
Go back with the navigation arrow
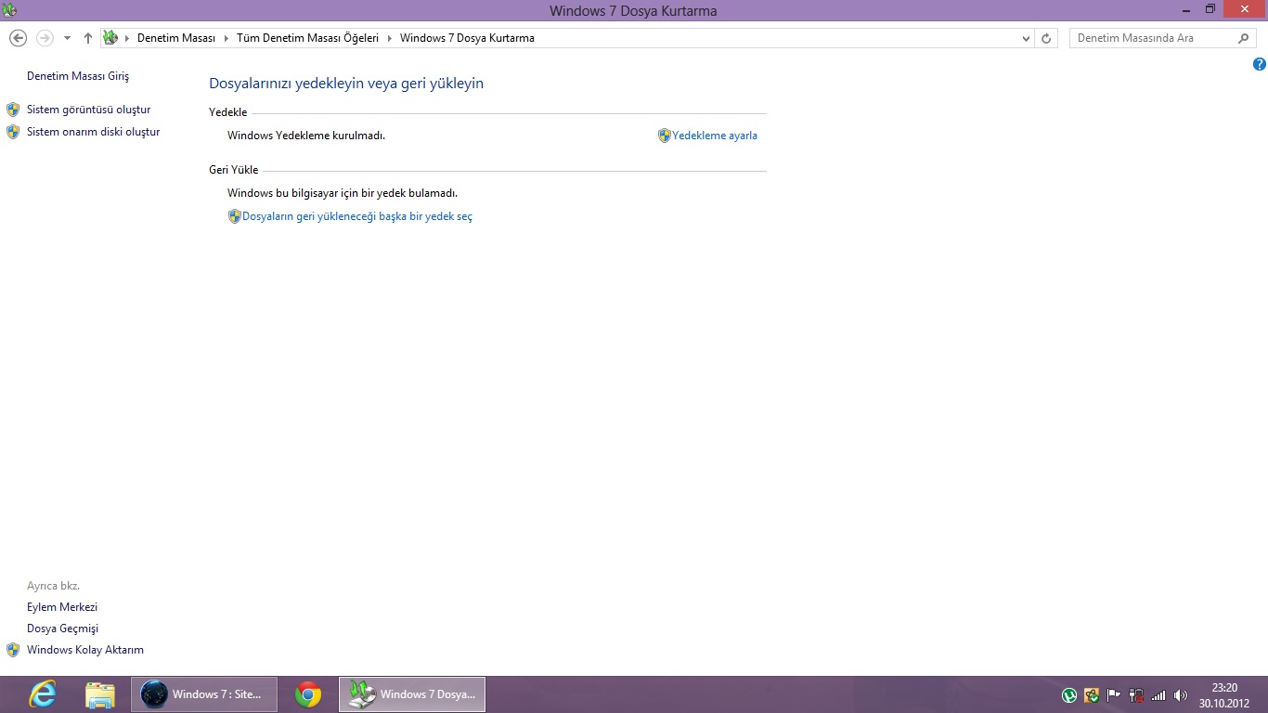[x=18, y=38]
